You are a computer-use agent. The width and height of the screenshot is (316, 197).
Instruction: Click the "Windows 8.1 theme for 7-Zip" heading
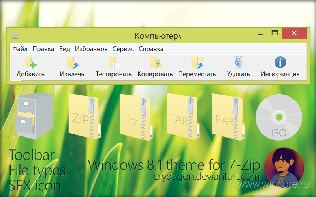pyautogui.click(x=174, y=165)
